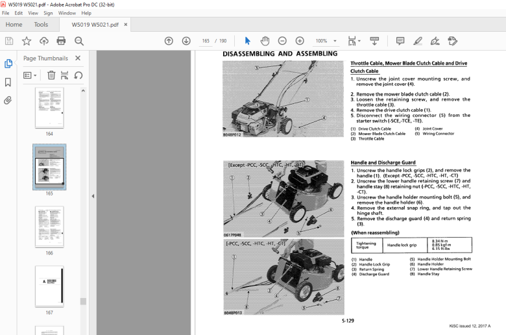Screen dimensions: 506x335
Task: Toggle the Page Thumbnails panel icon
Action: click(x=8, y=64)
